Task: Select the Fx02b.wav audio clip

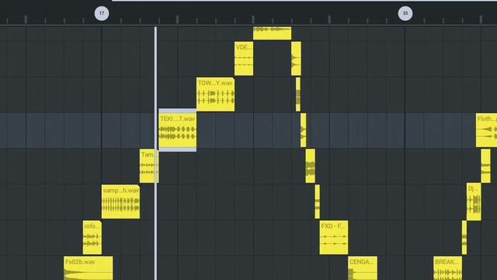Action: [88, 268]
